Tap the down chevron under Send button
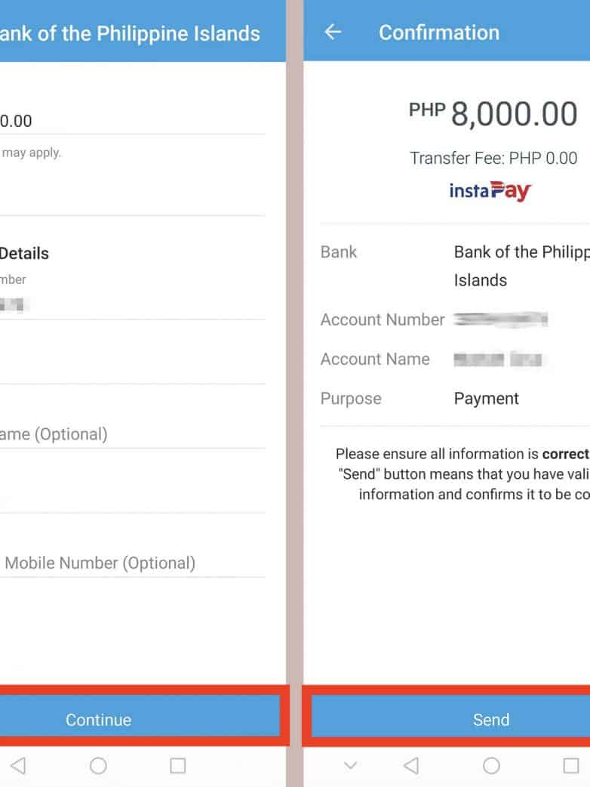Image resolution: width=590 pixels, height=787 pixels. [350, 766]
